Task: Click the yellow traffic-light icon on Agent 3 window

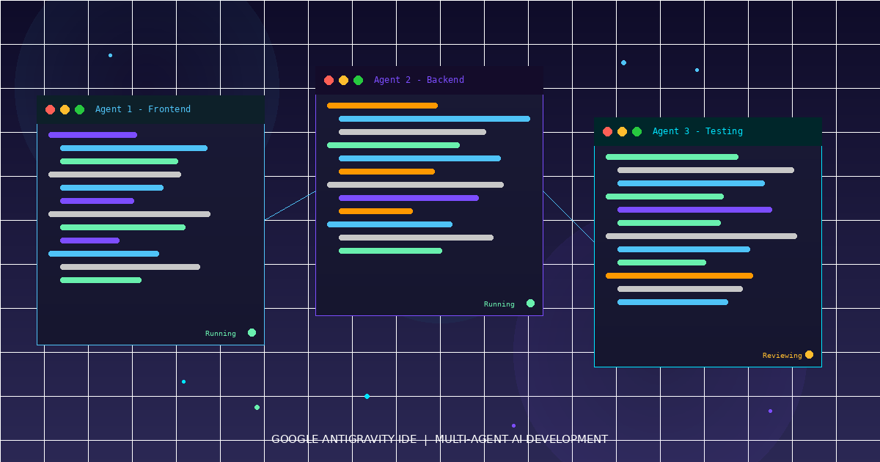Action: point(623,131)
